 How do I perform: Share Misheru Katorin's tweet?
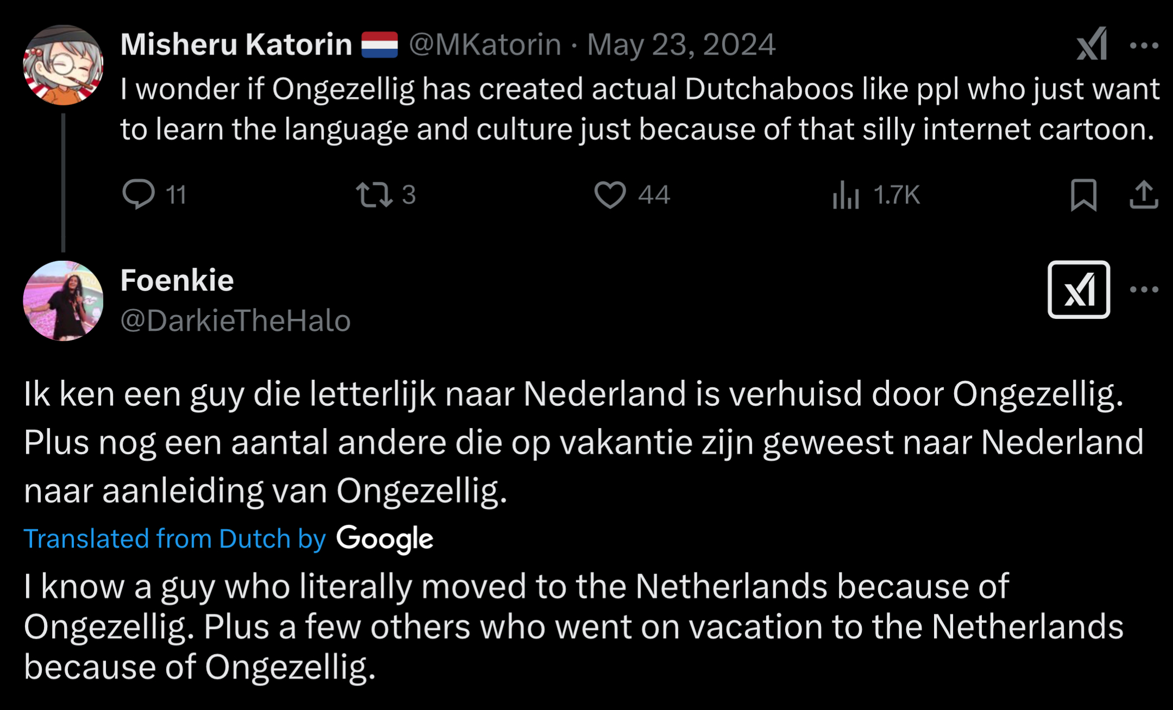[x=1144, y=194]
